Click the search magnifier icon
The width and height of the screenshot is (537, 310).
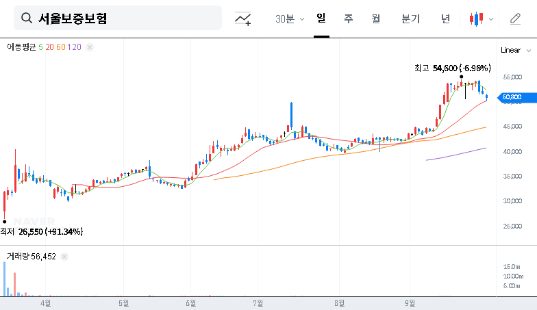pyautogui.click(x=26, y=18)
